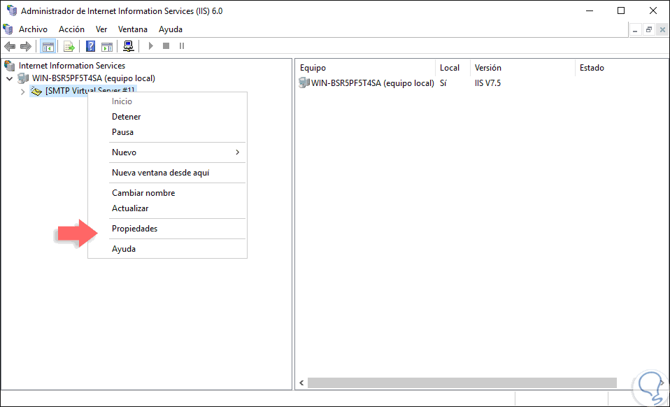Close the inner MDI child window
The width and height of the screenshot is (670, 407).
click(x=662, y=30)
